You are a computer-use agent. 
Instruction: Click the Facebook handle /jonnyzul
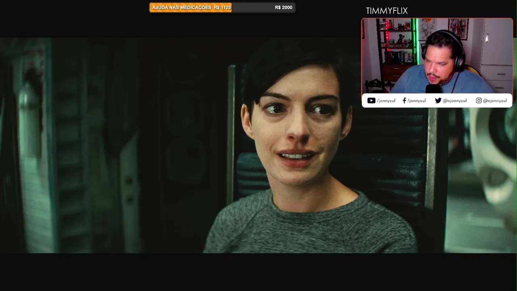(416, 101)
